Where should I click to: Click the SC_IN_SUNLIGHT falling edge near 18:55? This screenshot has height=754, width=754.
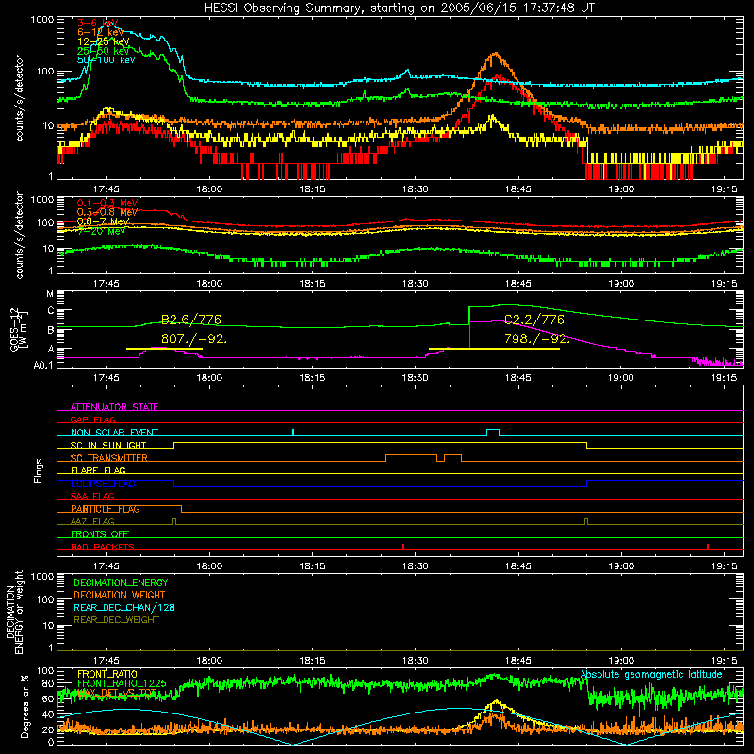pyautogui.click(x=587, y=445)
